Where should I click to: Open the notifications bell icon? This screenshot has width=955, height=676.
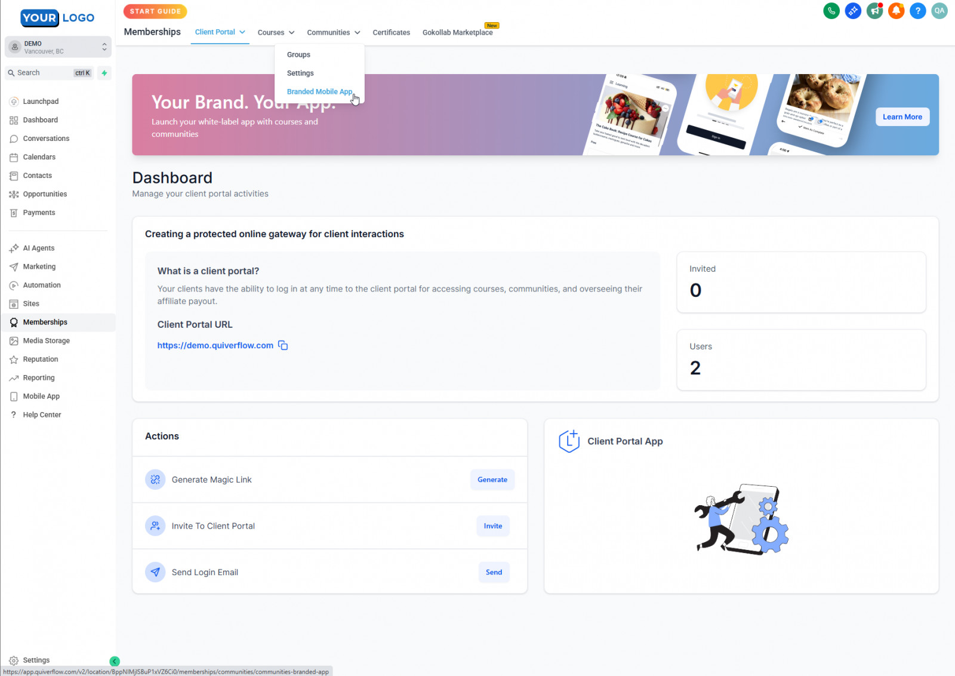[x=896, y=11]
